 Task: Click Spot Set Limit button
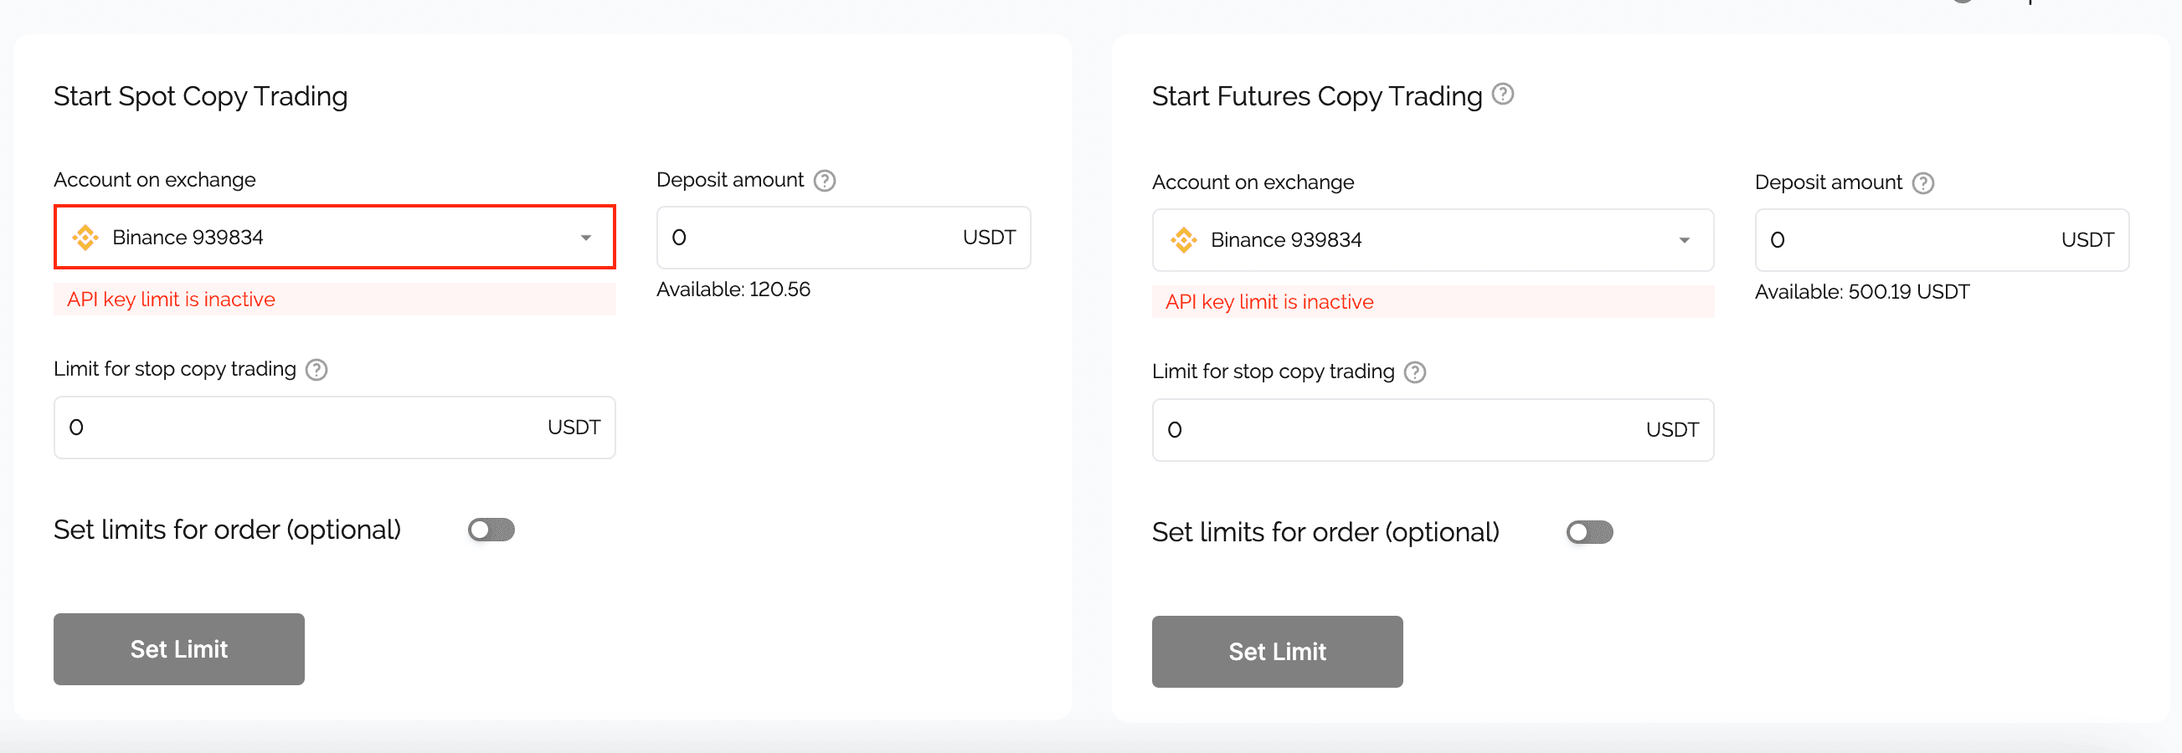pyautogui.click(x=178, y=649)
